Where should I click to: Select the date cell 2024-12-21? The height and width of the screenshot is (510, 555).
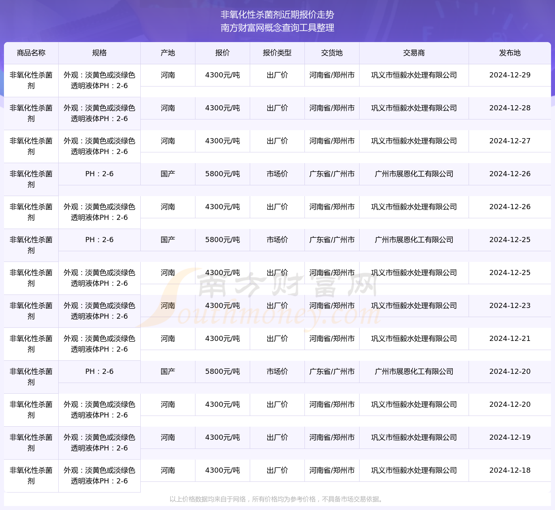coord(510,339)
